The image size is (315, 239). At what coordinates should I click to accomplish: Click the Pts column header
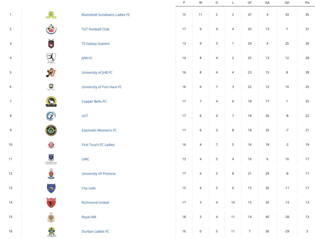coord(307,2)
